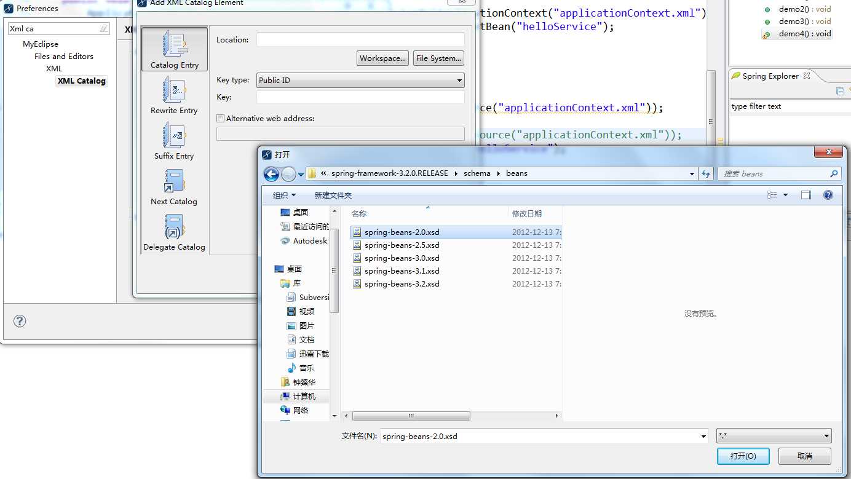Screen dimensions: 851x479
Task: Select Files and Editors tree node
Action: [64, 57]
